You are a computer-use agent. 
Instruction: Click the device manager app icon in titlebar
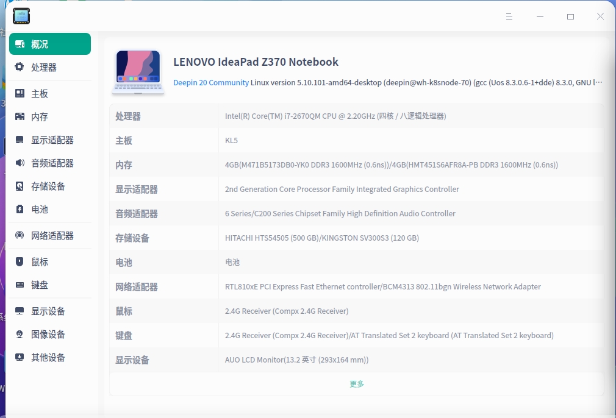(21, 16)
